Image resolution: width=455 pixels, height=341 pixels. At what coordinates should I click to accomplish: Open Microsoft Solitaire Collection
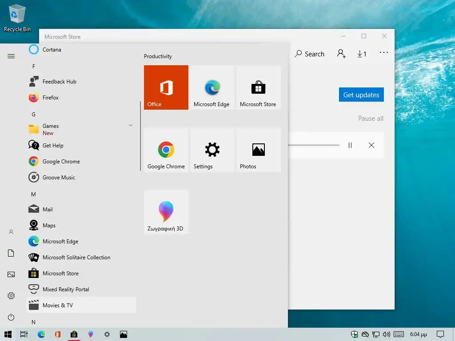click(x=81, y=257)
